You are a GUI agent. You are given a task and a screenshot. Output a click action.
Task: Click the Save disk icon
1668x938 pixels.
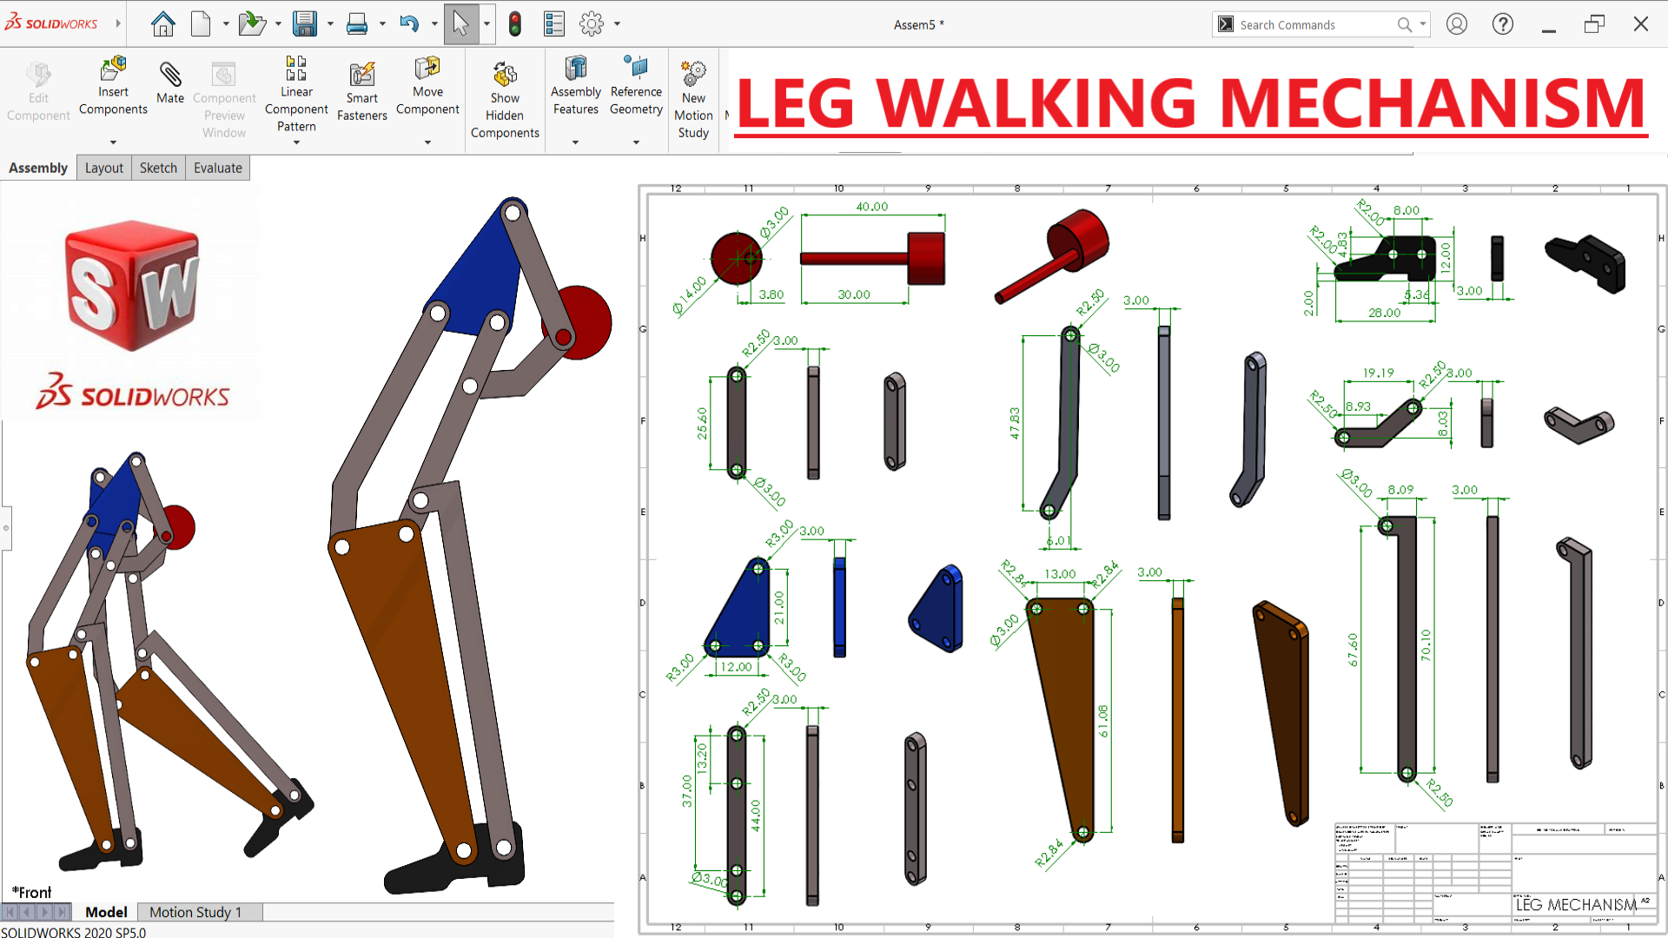point(304,24)
